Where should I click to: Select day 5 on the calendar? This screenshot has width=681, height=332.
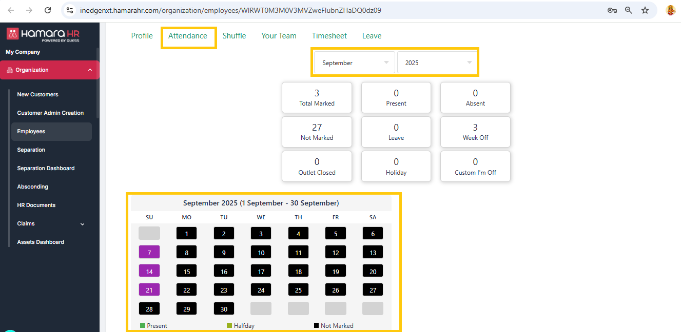[336, 234]
